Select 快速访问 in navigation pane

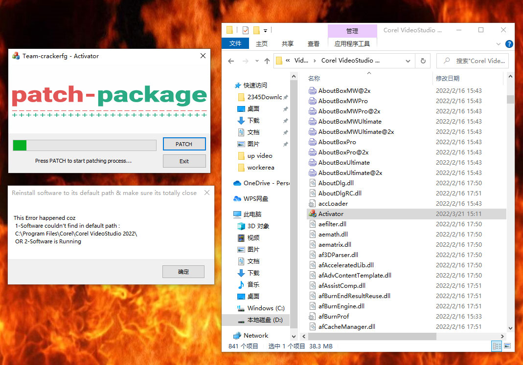(255, 85)
